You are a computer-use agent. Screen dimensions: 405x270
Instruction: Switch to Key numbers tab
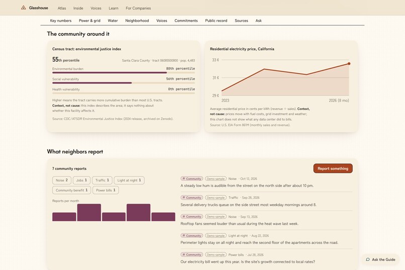[61, 21]
